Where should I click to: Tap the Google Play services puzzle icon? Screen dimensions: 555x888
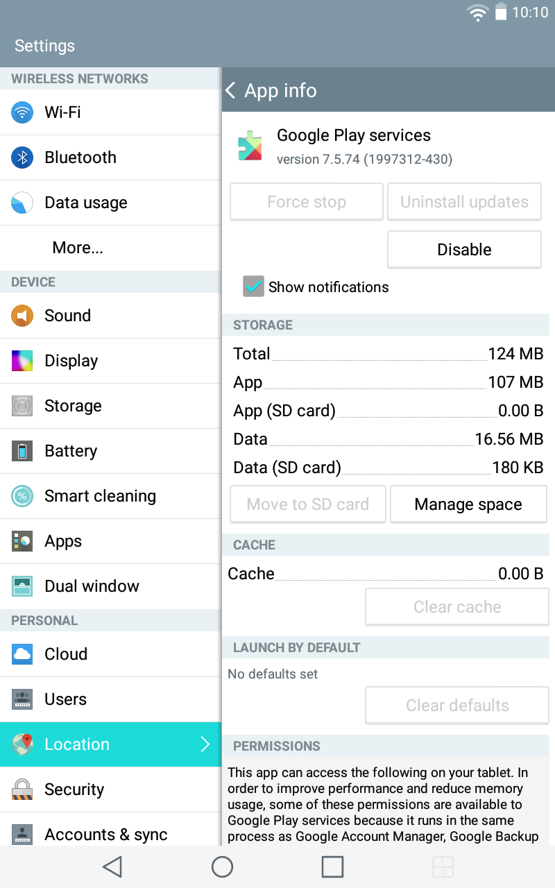[x=250, y=146]
